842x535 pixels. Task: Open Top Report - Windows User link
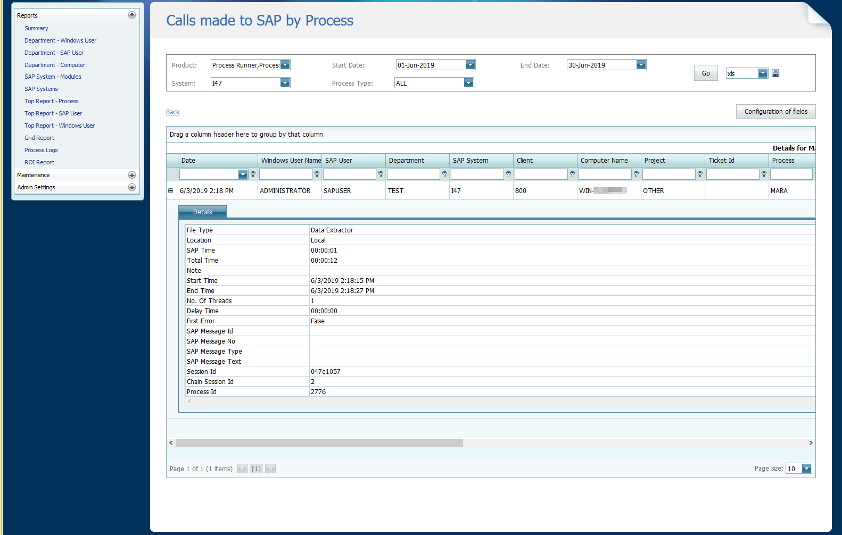[x=60, y=126]
